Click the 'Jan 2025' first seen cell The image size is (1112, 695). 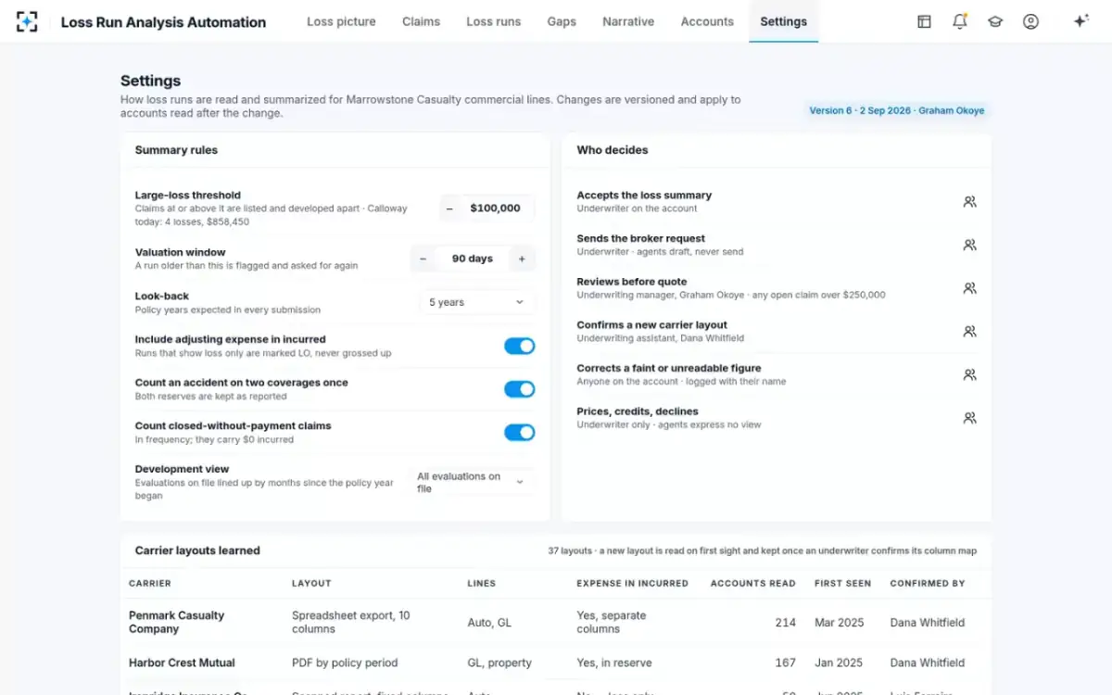(839, 663)
